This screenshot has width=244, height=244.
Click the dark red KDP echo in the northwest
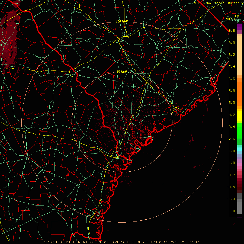9,39
